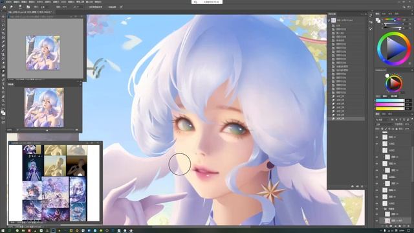This screenshot has width=414, height=233.
Task: Click the yellow slider in Coolorus panel
Action: pos(390,109)
